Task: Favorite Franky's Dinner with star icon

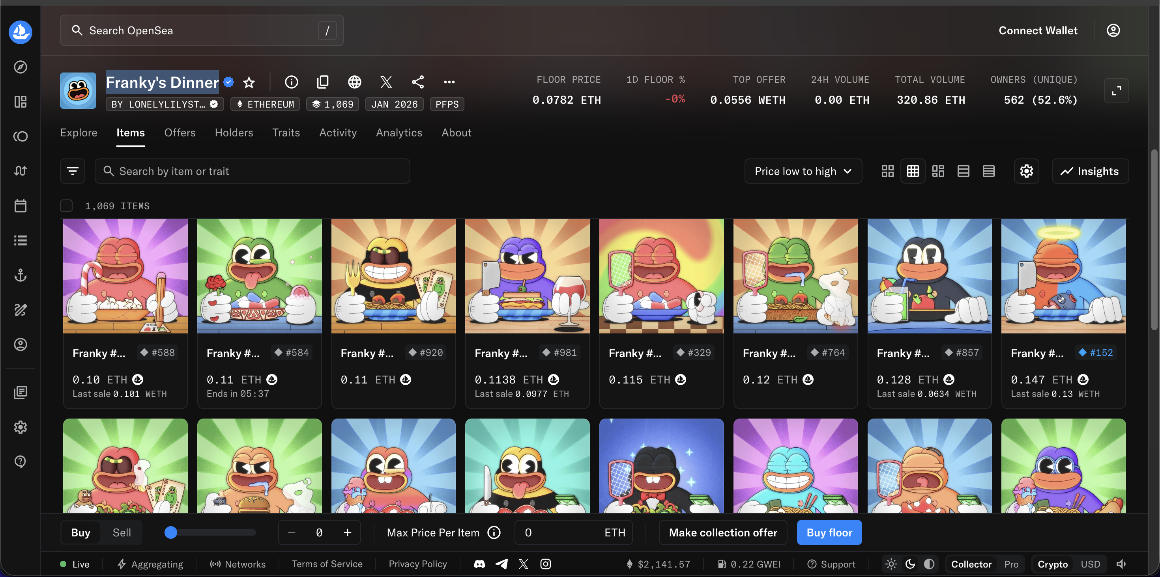Action: 249,82
